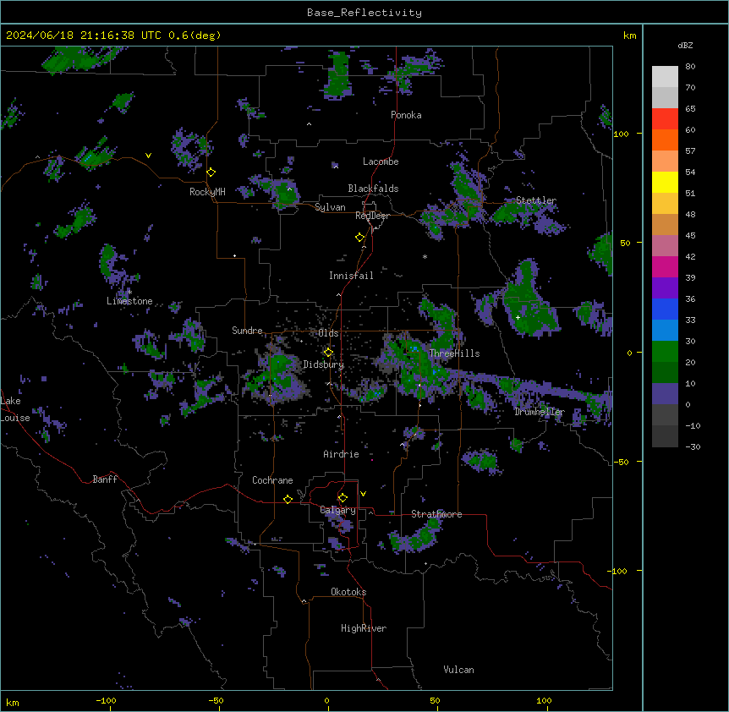Select the Airdrie city label

pos(342,454)
